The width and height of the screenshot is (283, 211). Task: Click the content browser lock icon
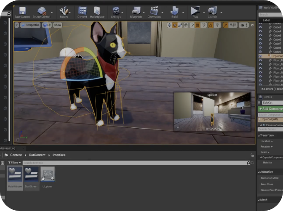click(x=252, y=155)
